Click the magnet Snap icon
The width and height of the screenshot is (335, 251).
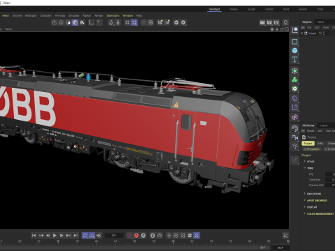pos(111,22)
